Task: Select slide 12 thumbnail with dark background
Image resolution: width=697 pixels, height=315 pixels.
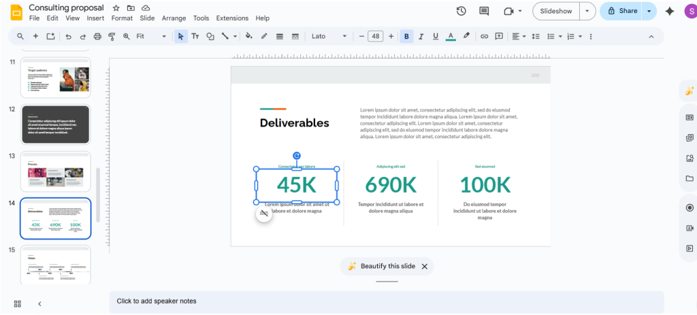Action: click(x=55, y=124)
